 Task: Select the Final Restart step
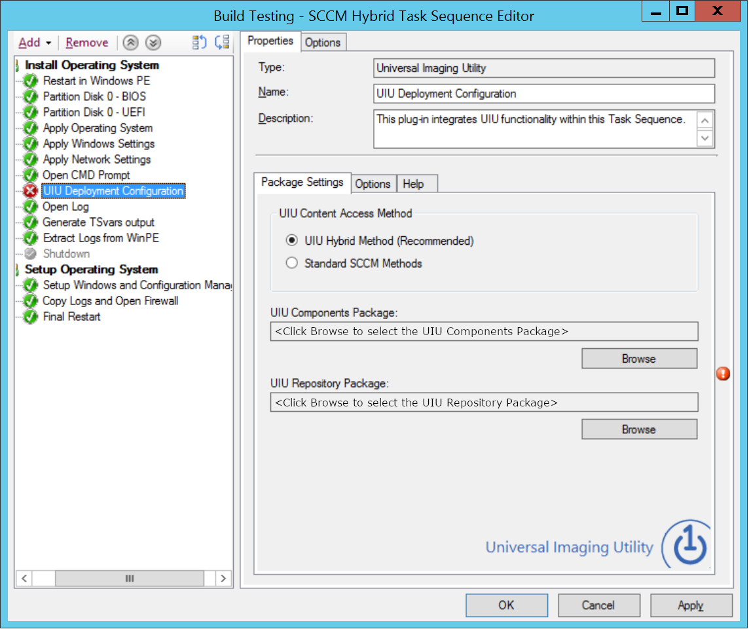click(71, 317)
